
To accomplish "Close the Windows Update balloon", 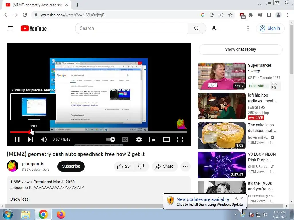I will [241, 198].
